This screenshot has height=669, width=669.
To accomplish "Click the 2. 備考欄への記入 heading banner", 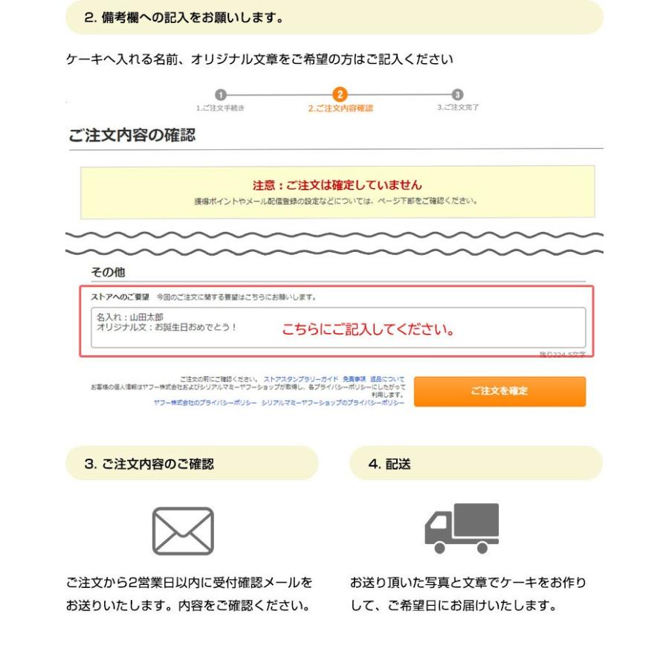I will point(334,18).
